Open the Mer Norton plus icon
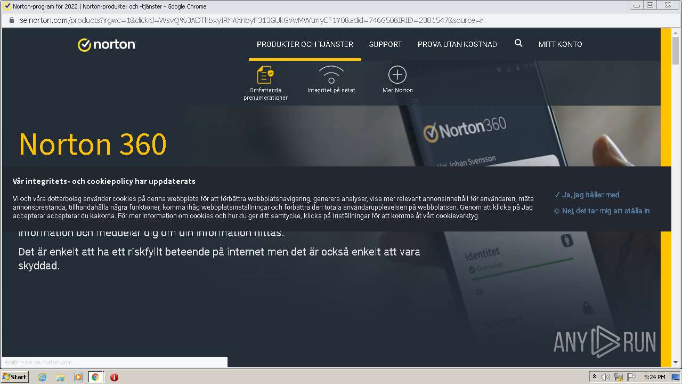 (397, 75)
